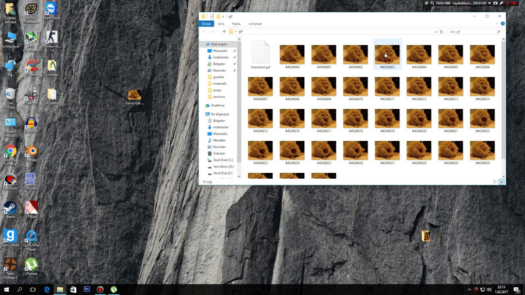Switch to details view in Explorer
This screenshot has width=525, height=295.
(x=496, y=182)
